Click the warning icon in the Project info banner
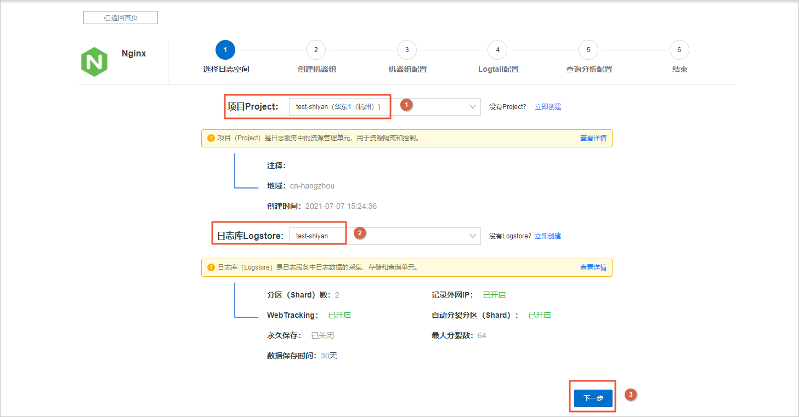 point(211,138)
